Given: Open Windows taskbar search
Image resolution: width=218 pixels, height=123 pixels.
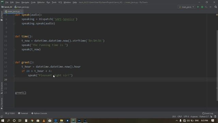Looking at the screenshot, I should 8,121.
